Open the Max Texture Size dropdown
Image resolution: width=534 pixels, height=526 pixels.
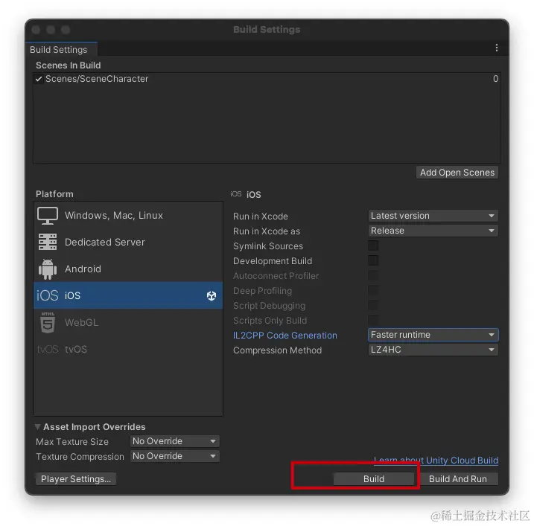pyautogui.click(x=175, y=441)
